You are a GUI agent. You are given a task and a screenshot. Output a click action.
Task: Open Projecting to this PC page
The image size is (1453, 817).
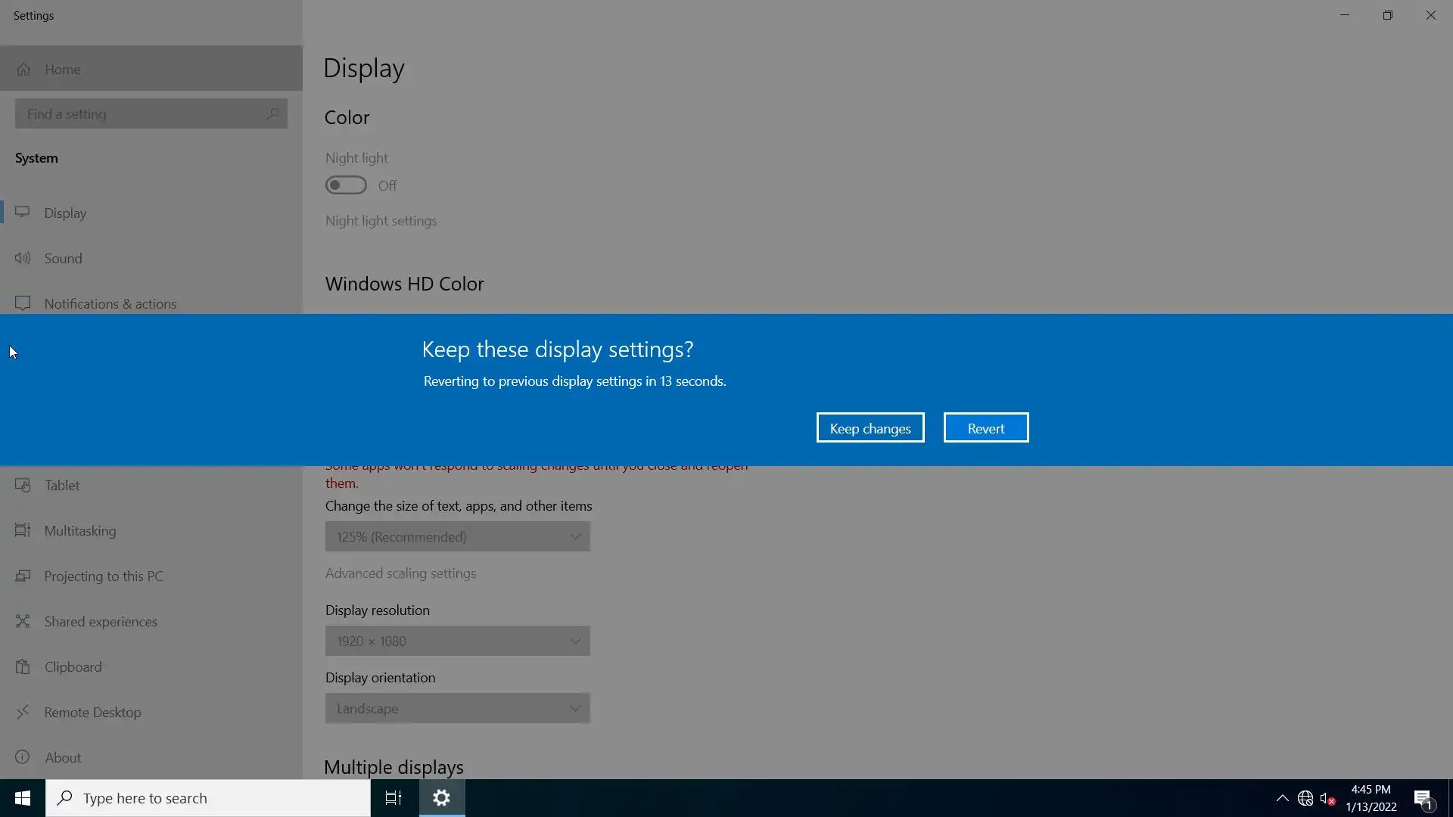point(104,576)
